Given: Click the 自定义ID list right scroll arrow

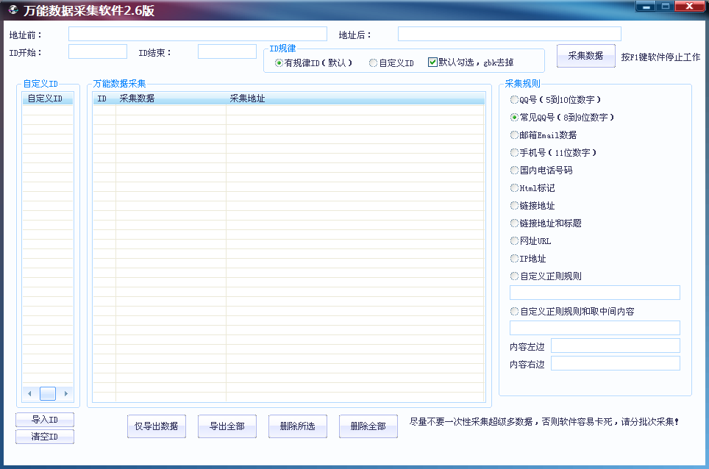Looking at the screenshot, I should pyautogui.click(x=66, y=394).
